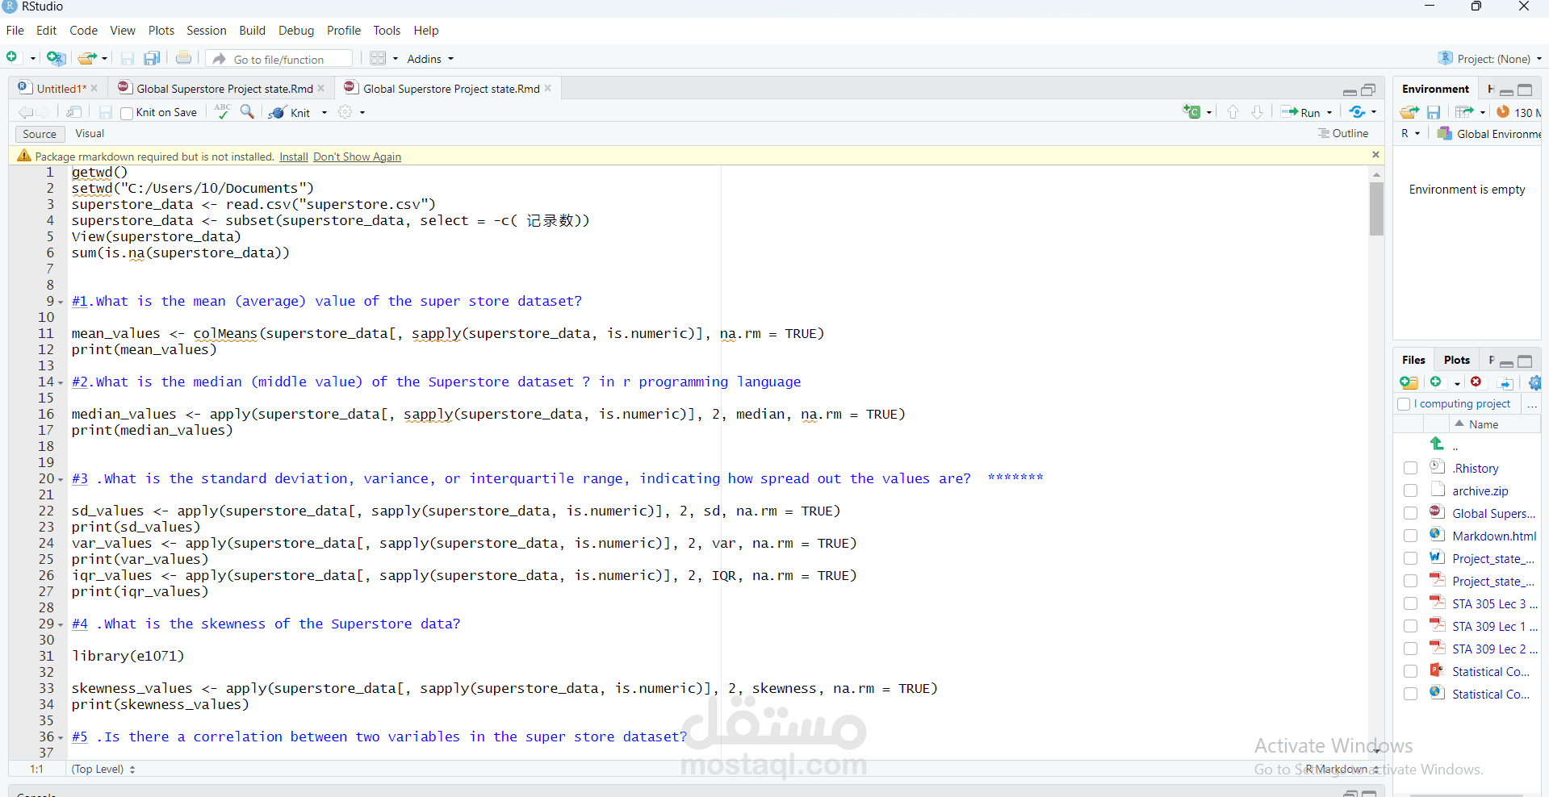Click the Install link in warning bar

294,157
